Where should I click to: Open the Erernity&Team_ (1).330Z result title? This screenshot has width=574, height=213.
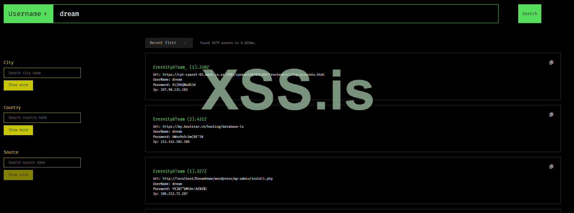181,67
